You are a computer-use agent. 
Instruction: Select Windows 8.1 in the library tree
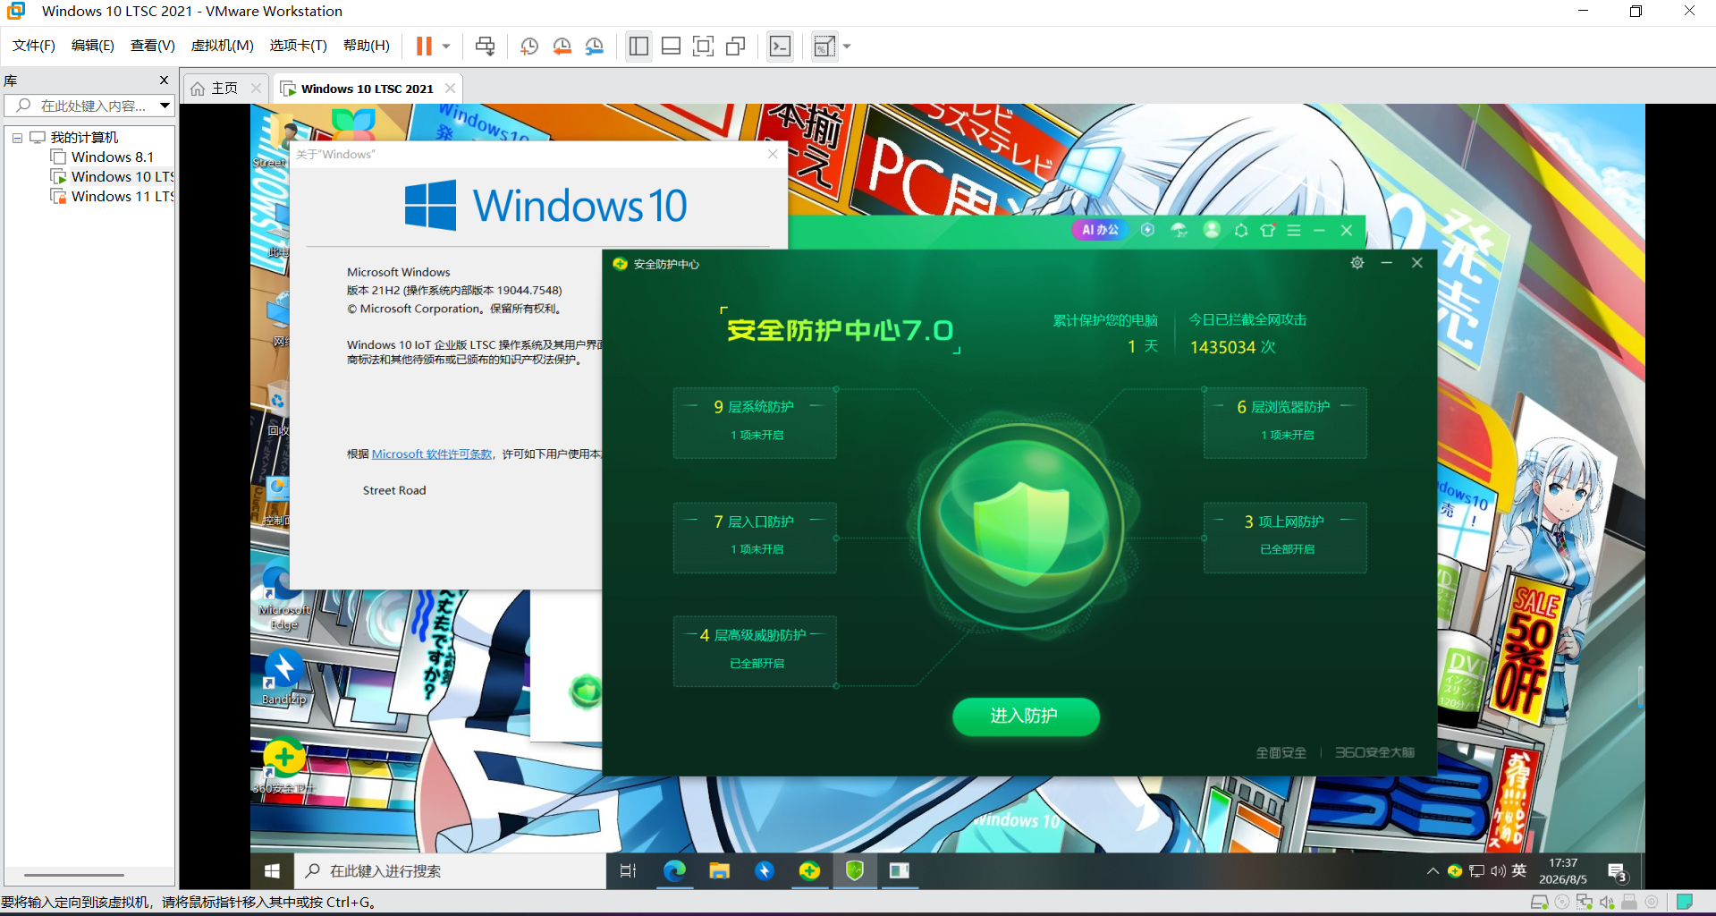(102, 157)
